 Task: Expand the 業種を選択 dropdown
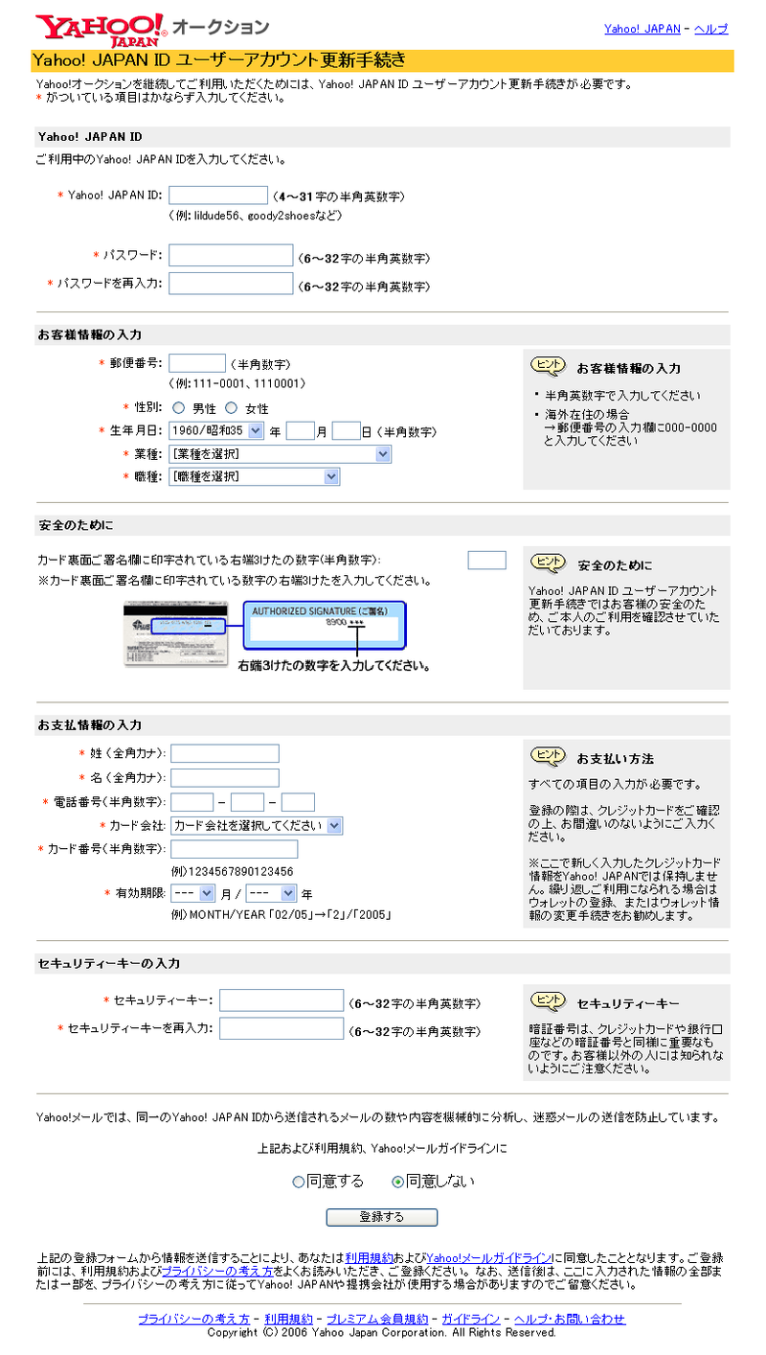(281, 453)
